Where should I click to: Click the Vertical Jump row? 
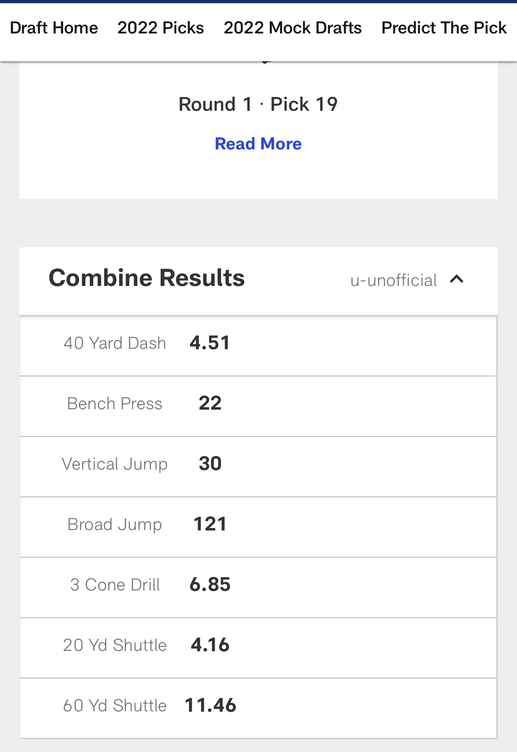tap(258, 467)
